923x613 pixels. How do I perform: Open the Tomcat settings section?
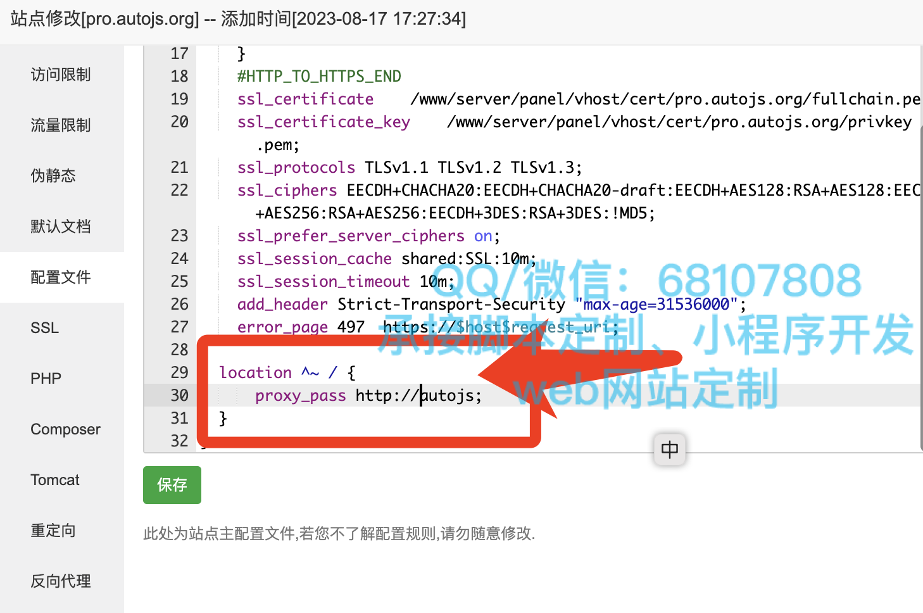(54, 479)
